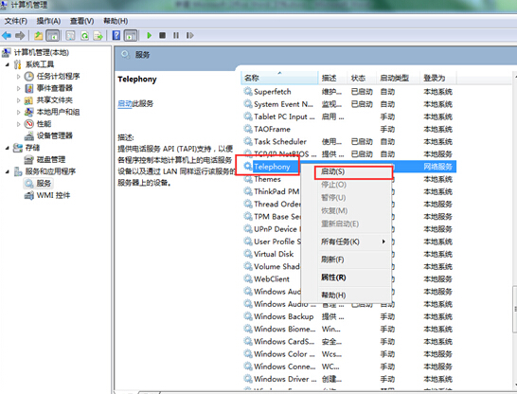517x394 pixels.
Task: Open the 查看(V) menu
Action: point(81,21)
